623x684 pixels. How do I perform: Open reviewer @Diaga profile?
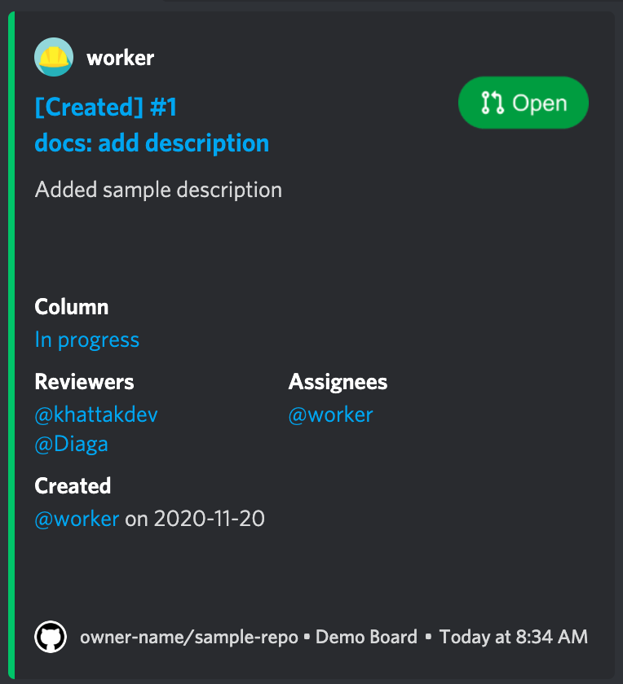pyautogui.click(x=71, y=444)
